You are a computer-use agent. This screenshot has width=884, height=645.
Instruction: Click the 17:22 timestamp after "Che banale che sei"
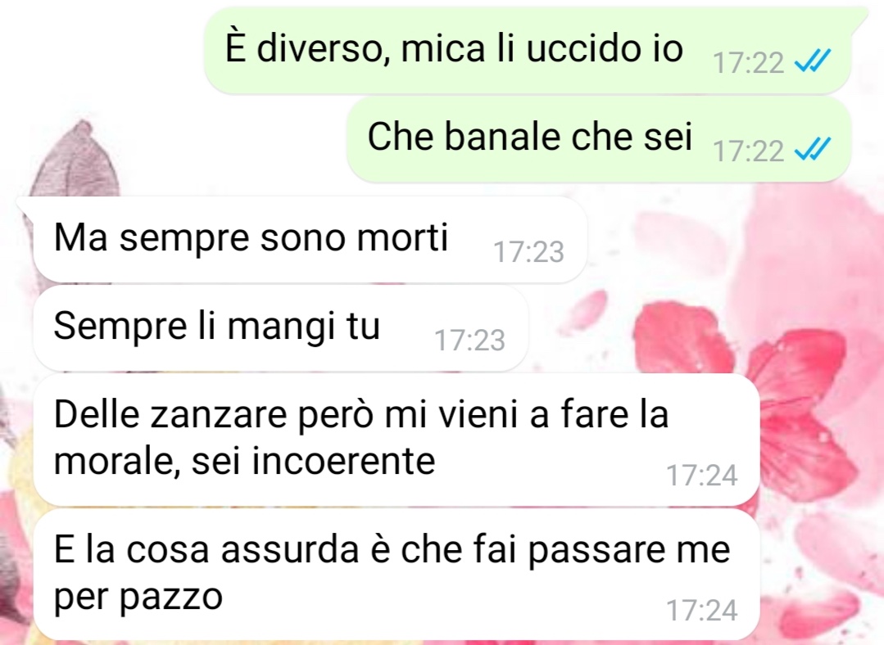(x=748, y=151)
